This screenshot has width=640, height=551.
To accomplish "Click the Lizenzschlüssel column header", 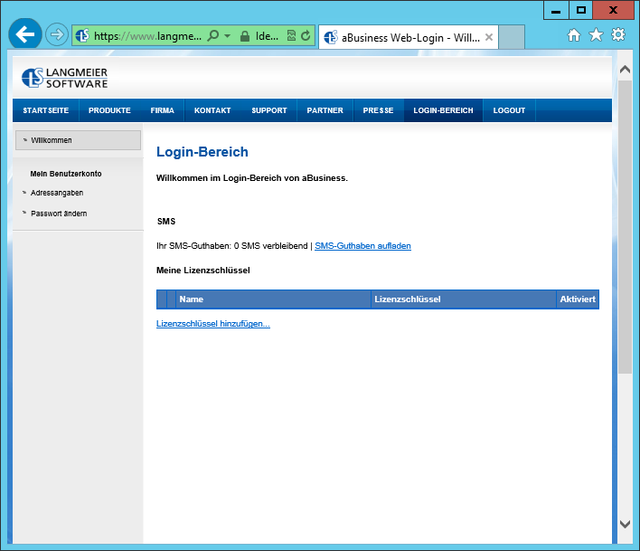I will [463, 299].
